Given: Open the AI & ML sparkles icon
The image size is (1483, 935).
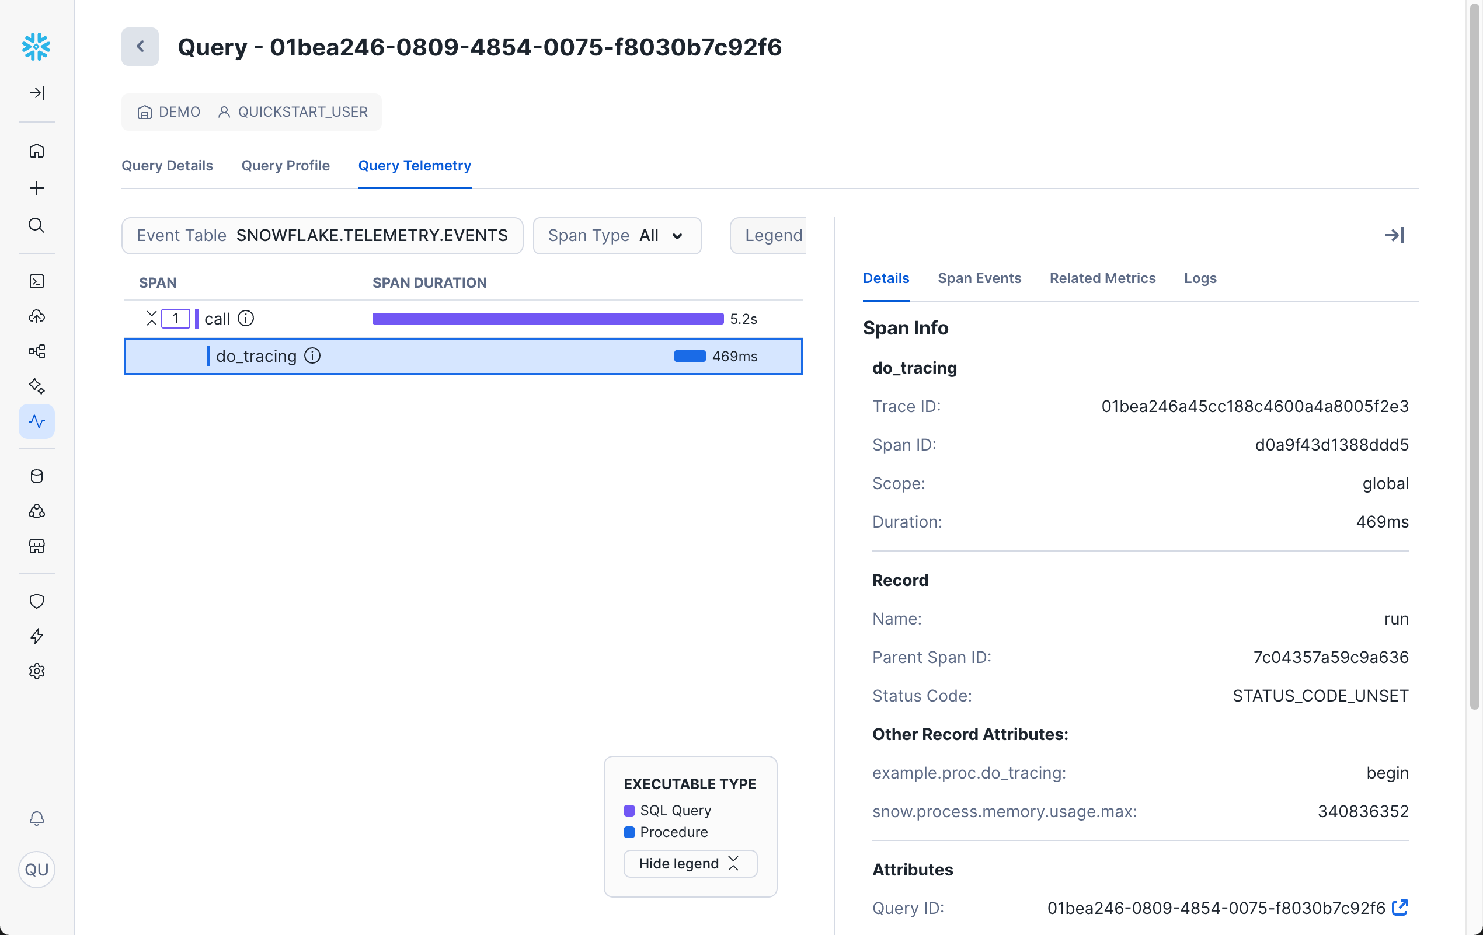Looking at the screenshot, I should (37, 386).
